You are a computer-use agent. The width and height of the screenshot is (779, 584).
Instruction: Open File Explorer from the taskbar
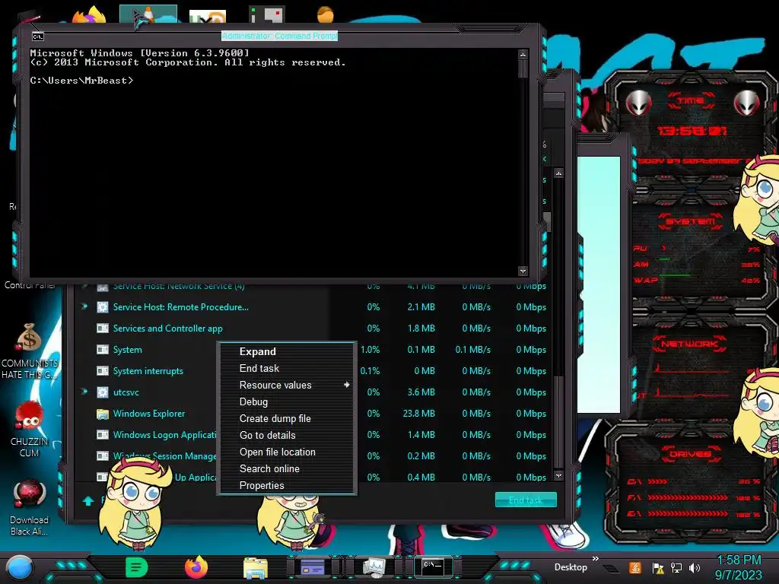pos(256,568)
